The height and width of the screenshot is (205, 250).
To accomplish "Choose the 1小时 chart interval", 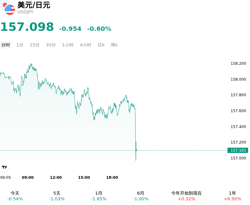I will [68, 45].
